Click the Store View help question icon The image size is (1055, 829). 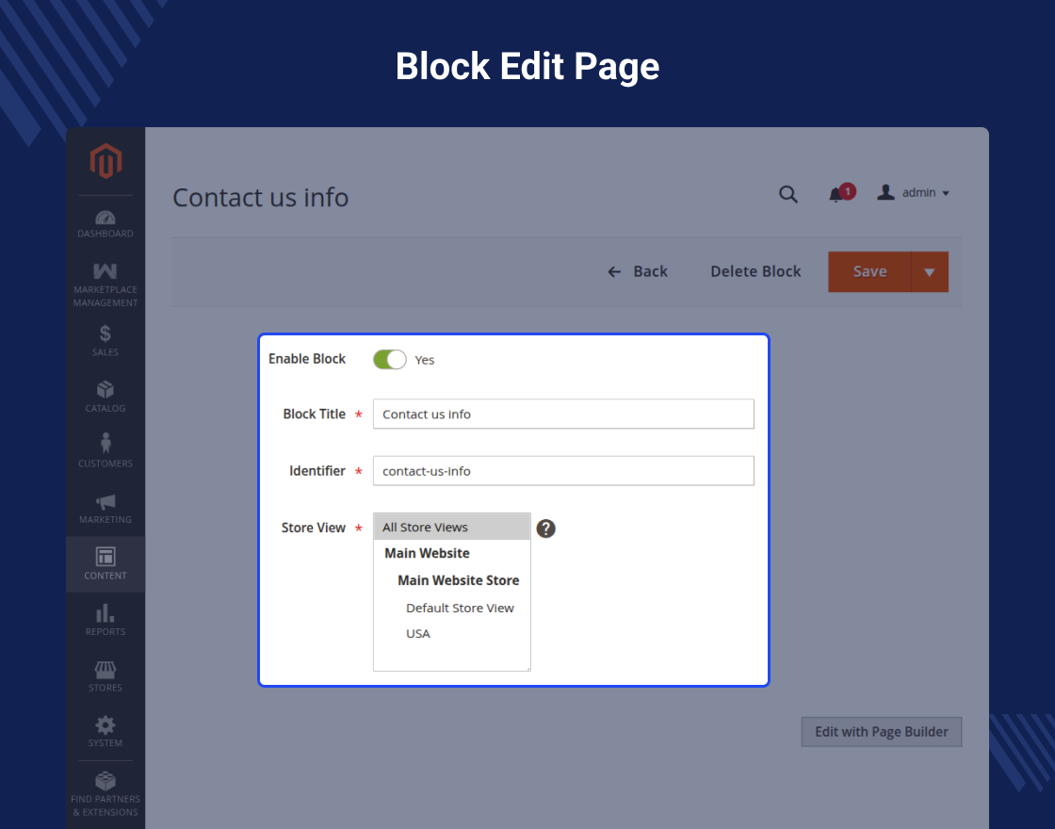[x=545, y=528]
